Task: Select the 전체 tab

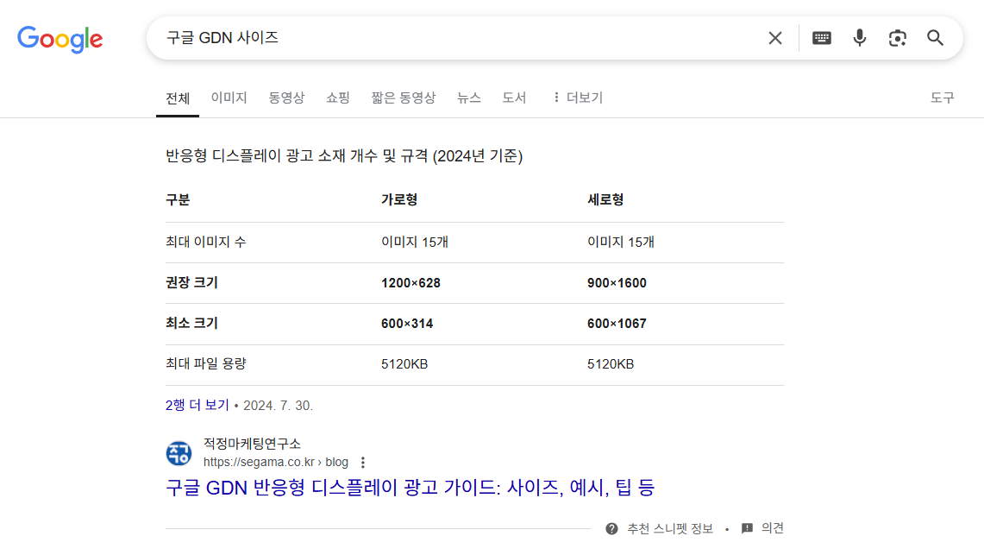Action: 178,98
